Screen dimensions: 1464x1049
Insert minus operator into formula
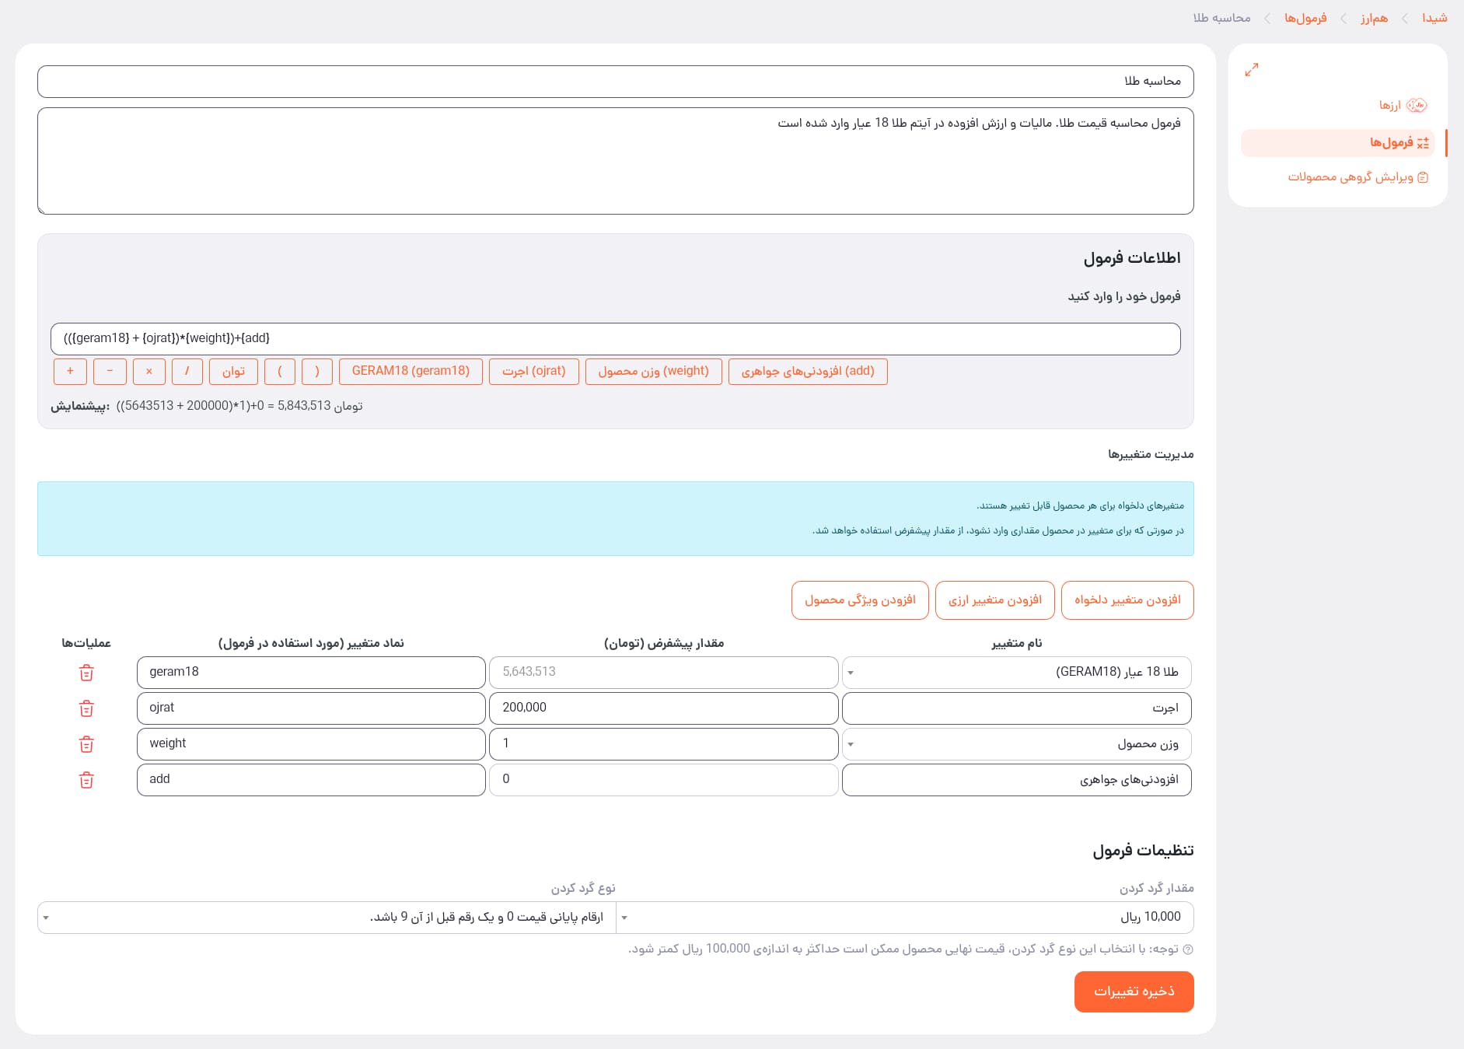(x=110, y=372)
